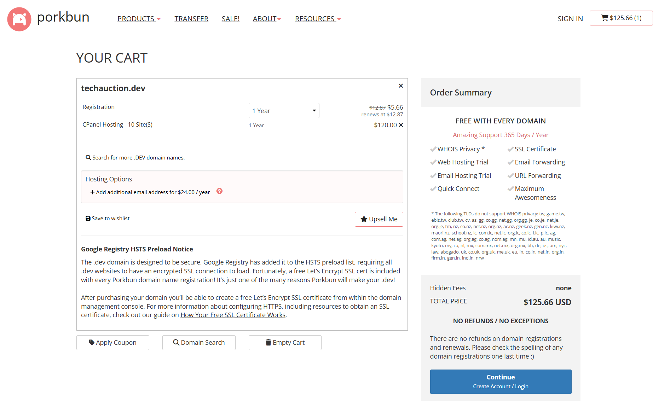
Task: Click SIGN IN link
Action: (570, 19)
